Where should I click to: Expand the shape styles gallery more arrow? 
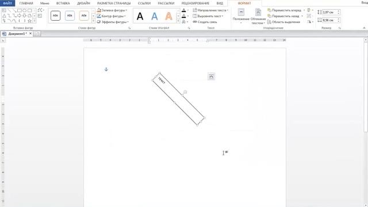pos(93,21)
